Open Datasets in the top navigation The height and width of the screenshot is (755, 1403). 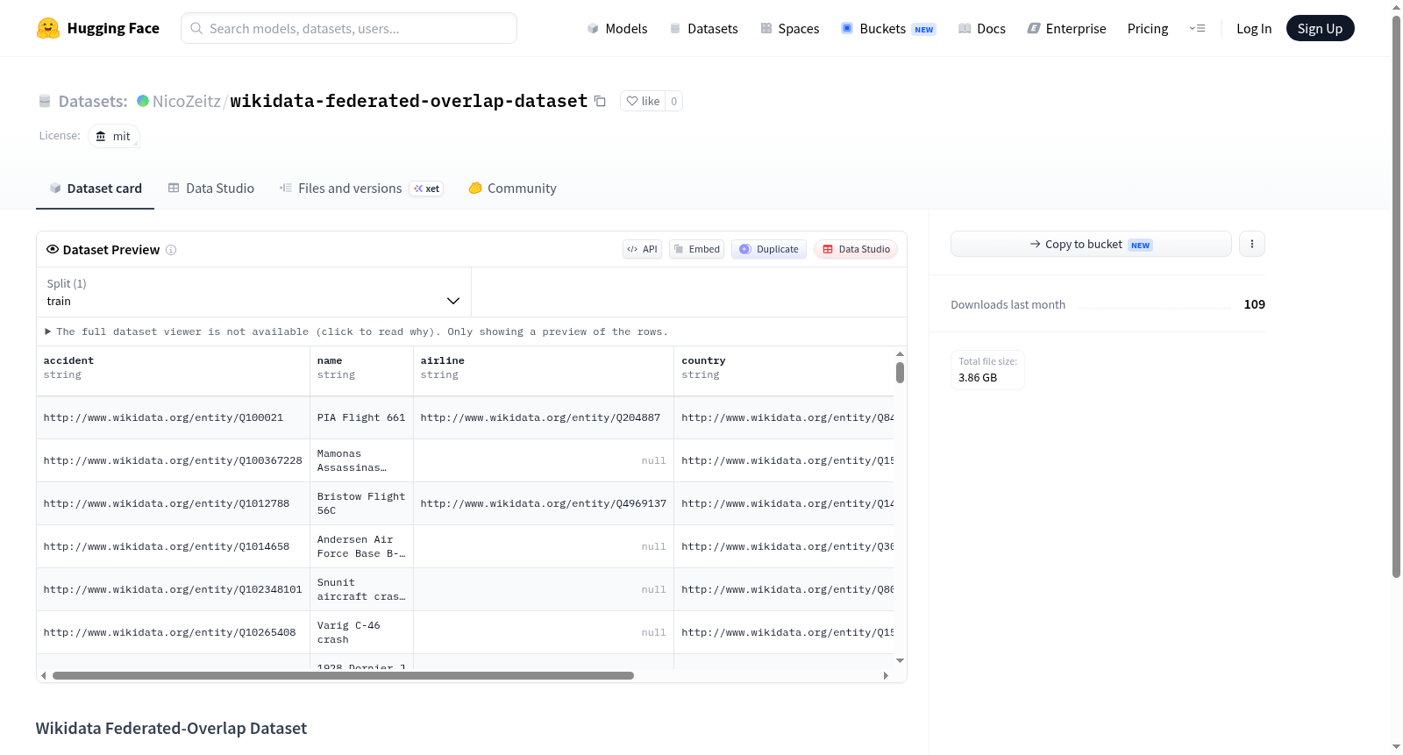point(703,28)
